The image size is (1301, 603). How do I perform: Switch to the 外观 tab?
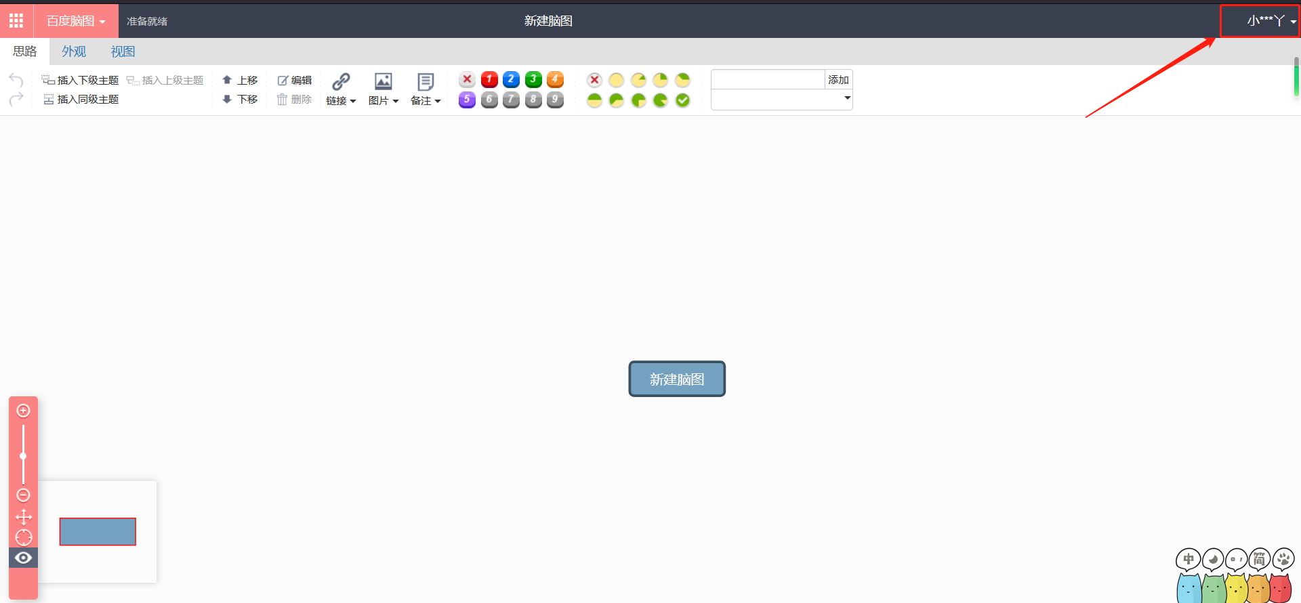pos(74,51)
